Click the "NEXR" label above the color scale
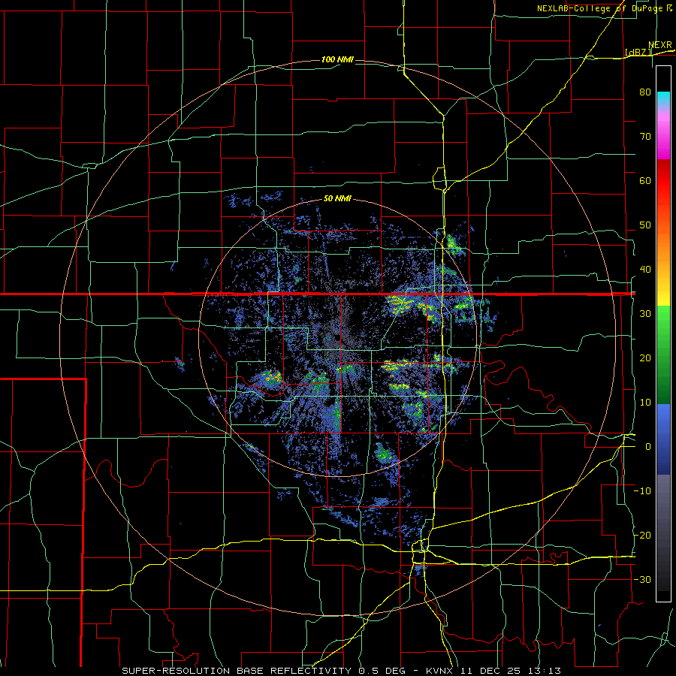 pos(660,45)
